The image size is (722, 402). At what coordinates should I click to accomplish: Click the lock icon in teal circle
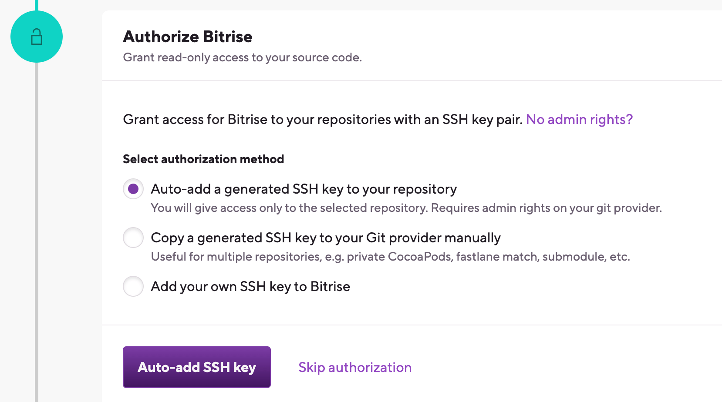pos(37,37)
